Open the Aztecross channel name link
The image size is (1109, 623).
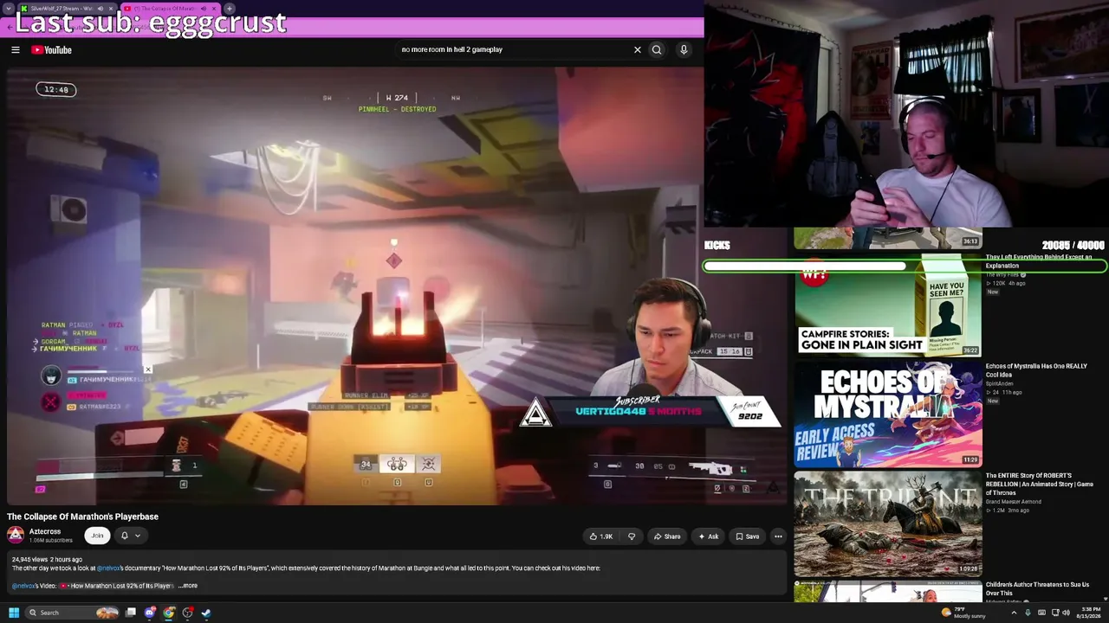45,531
